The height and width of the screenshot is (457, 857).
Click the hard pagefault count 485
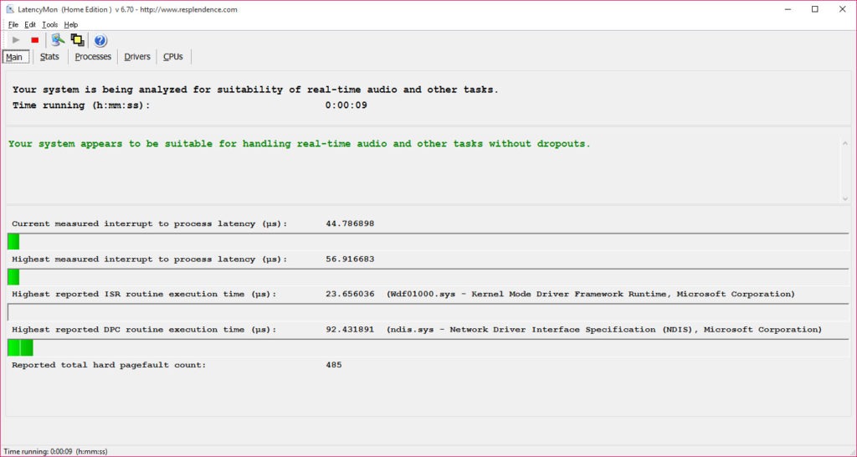click(334, 365)
